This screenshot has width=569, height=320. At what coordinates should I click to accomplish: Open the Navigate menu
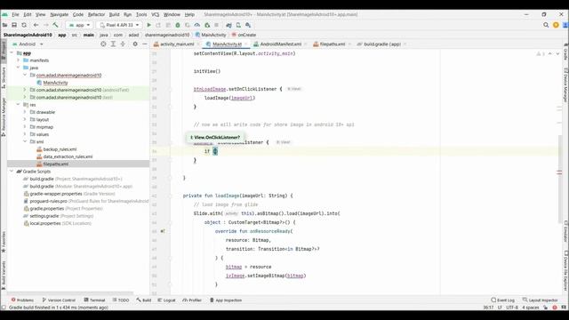[x=60, y=14]
